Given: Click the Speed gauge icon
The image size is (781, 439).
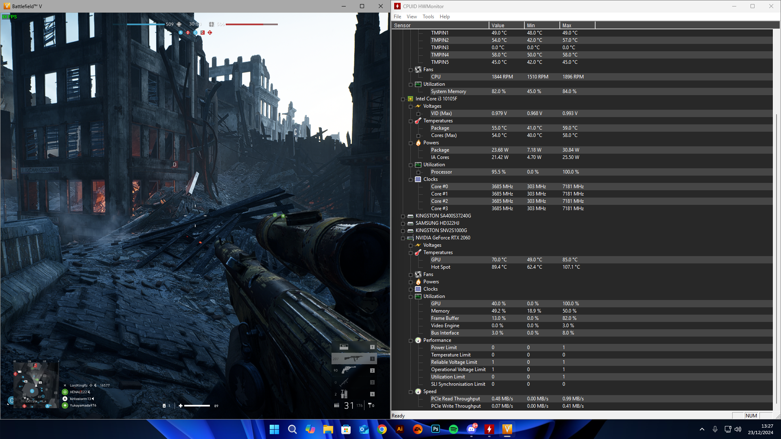Looking at the screenshot, I should tap(418, 391).
